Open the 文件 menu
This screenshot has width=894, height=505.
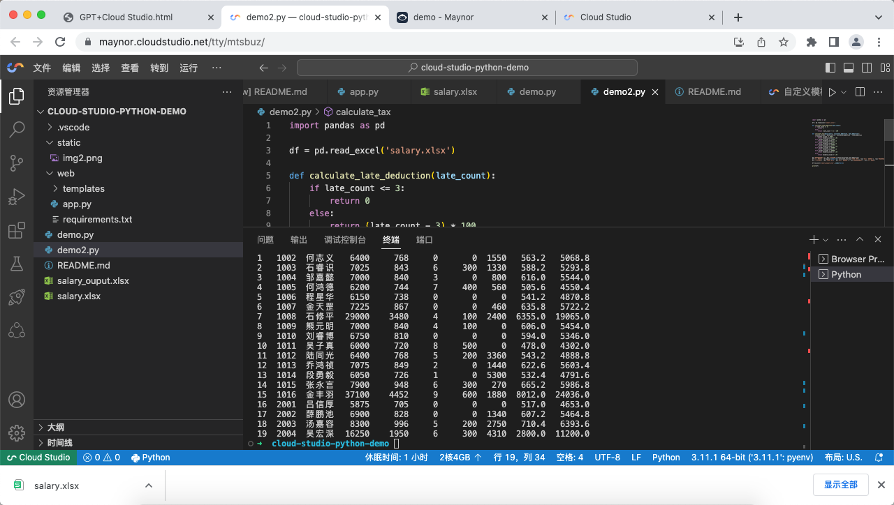pyautogui.click(x=42, y=68)
